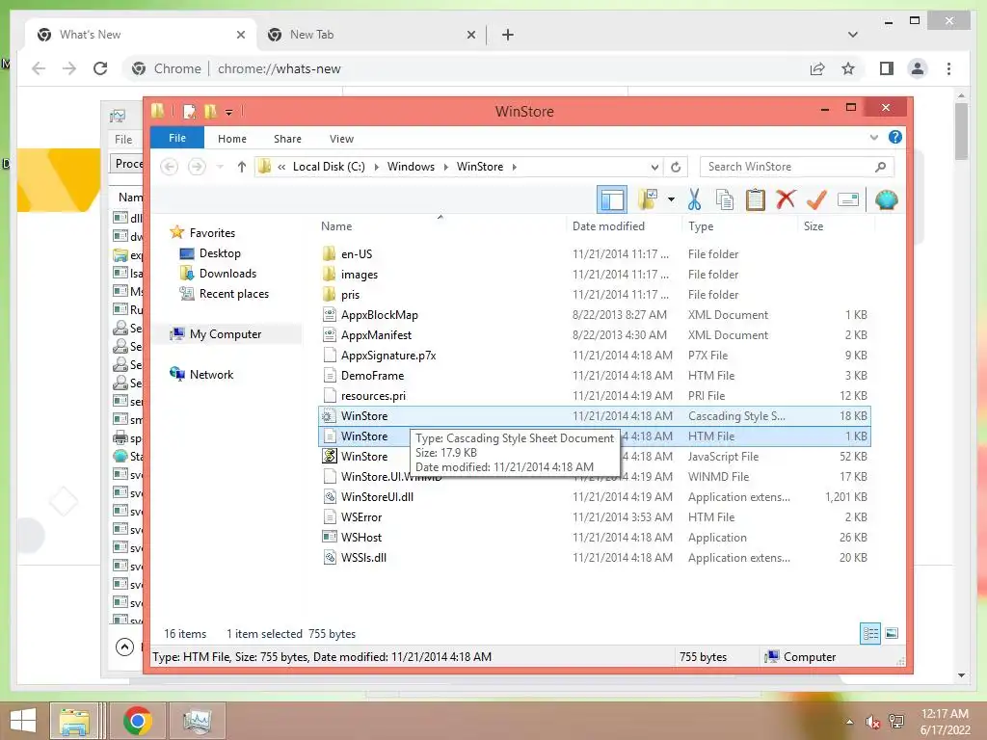Open dropdown arrow beside folder options icon

coord(671,200)
